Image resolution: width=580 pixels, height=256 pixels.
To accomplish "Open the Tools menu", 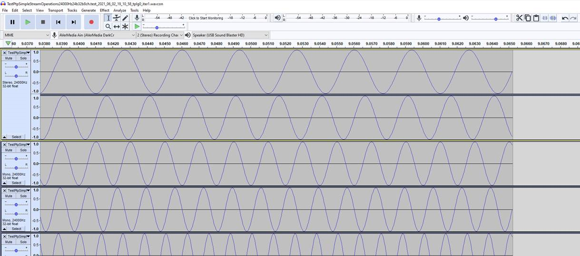I will 135,10.
